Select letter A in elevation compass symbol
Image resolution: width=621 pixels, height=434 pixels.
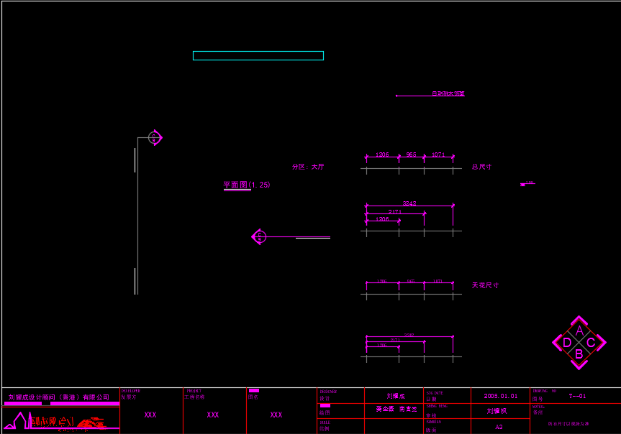579,331
